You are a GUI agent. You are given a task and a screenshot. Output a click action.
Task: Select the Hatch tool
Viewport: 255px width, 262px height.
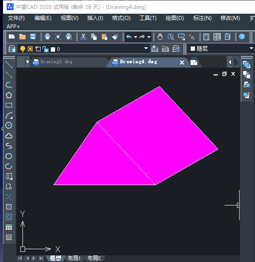pyautogui.click(x=9, y=207)
